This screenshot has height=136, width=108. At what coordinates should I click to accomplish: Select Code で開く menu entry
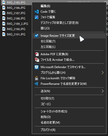point(69,12)
